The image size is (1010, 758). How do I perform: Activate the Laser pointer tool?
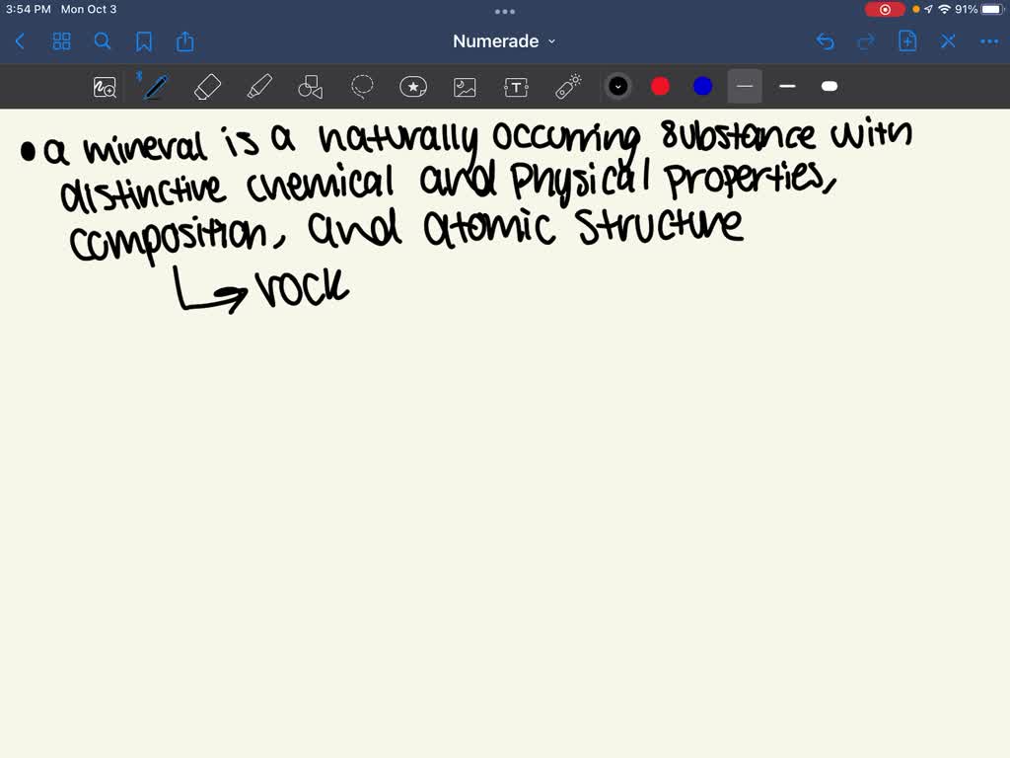(568, 87)
